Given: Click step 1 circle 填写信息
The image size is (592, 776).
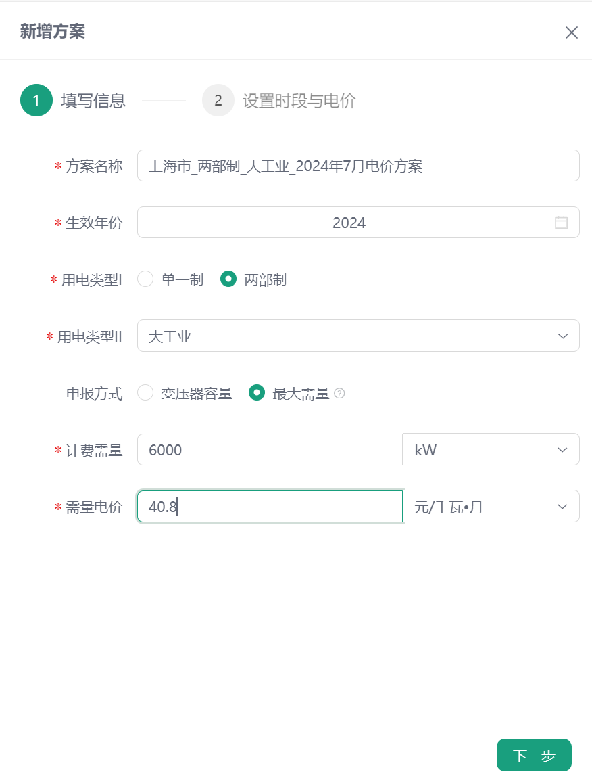Looking at the screenshot, I should pyautogui.click(x=36, y=101).
